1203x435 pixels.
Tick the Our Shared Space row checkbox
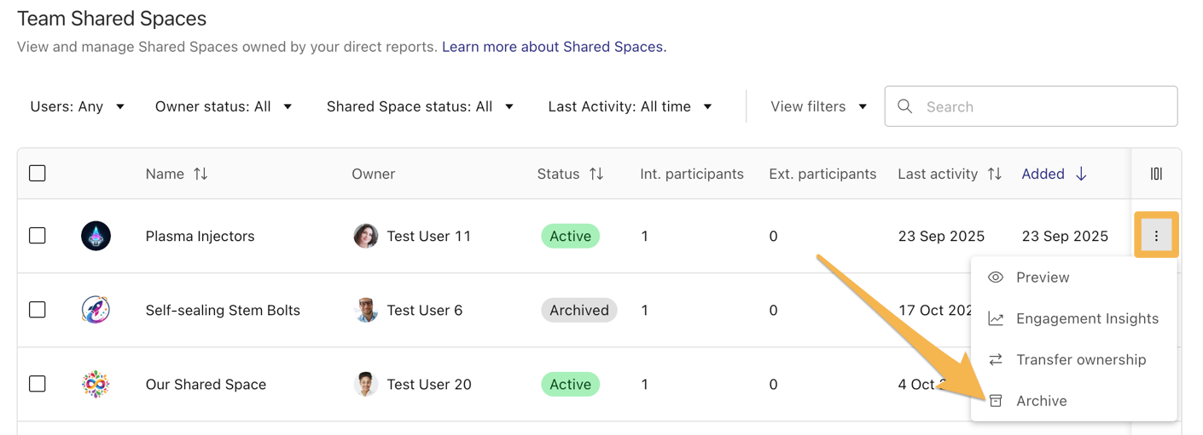pyautogui.click(x=38, y=384)
